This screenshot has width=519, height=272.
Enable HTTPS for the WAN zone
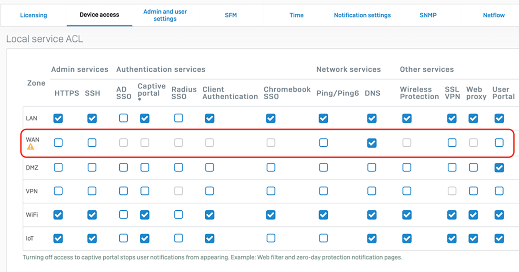click(58, 143)
